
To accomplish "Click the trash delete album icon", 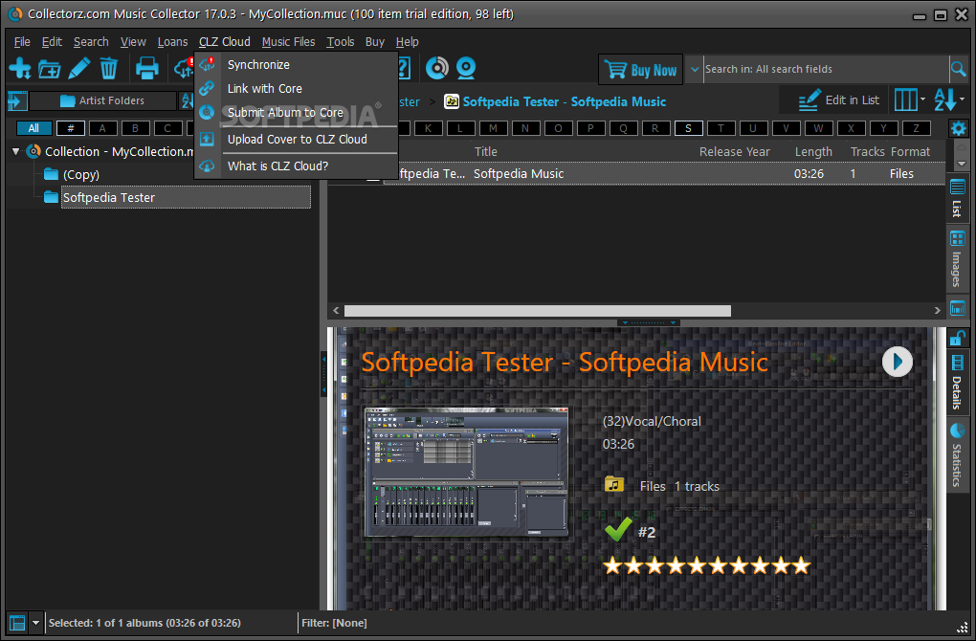I will 108,68.
